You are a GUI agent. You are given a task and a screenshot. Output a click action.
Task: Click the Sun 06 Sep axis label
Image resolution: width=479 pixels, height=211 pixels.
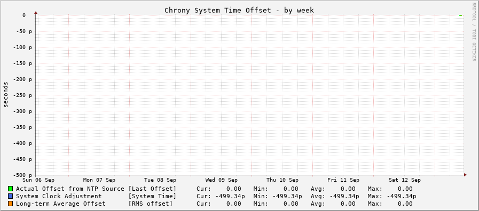38,180
